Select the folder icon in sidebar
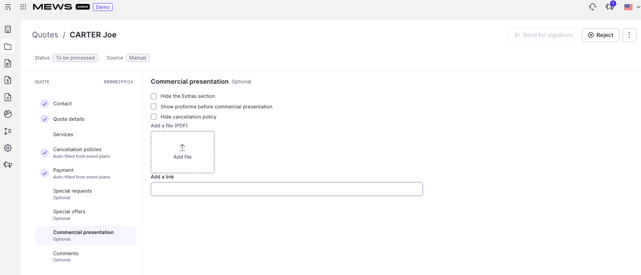Screen dimensions: 641x275 click(8, 46)
